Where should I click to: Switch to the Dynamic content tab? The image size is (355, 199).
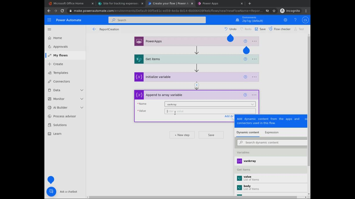click(x=248, y=132)
